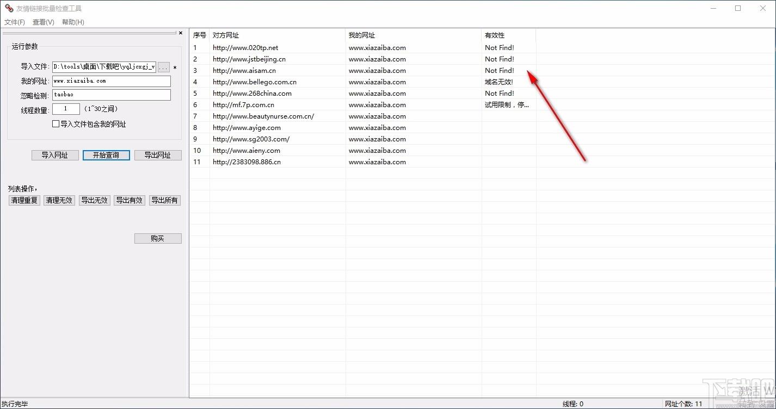
Task: Click the 清理无效 button
Action: [59, 200]
